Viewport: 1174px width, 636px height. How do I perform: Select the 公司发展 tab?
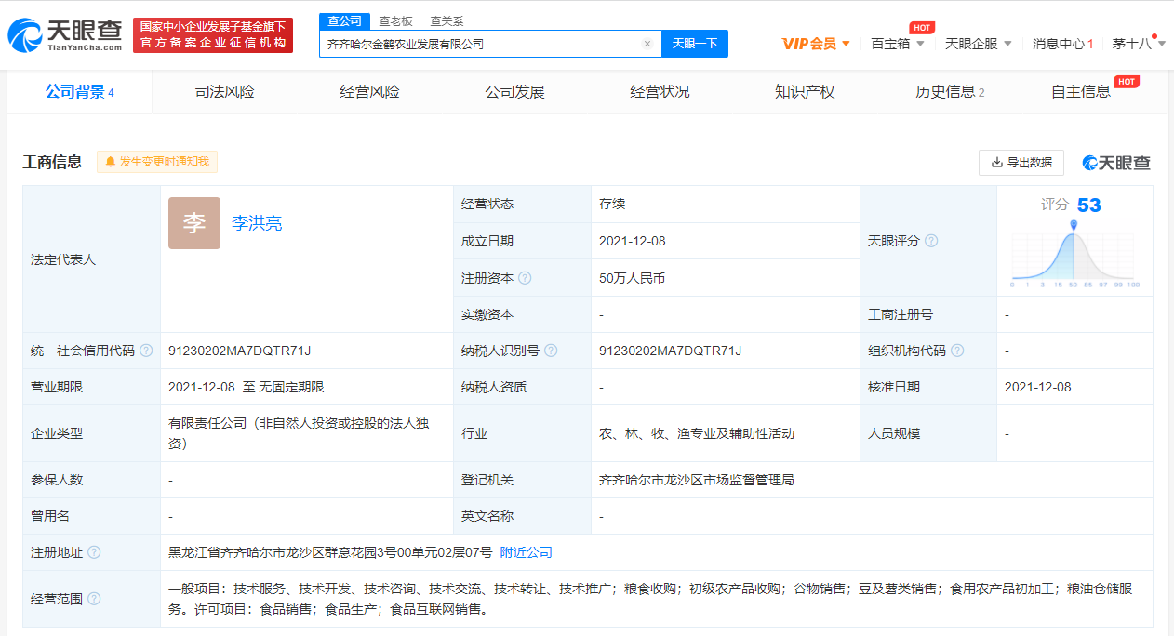pos(514,91)
